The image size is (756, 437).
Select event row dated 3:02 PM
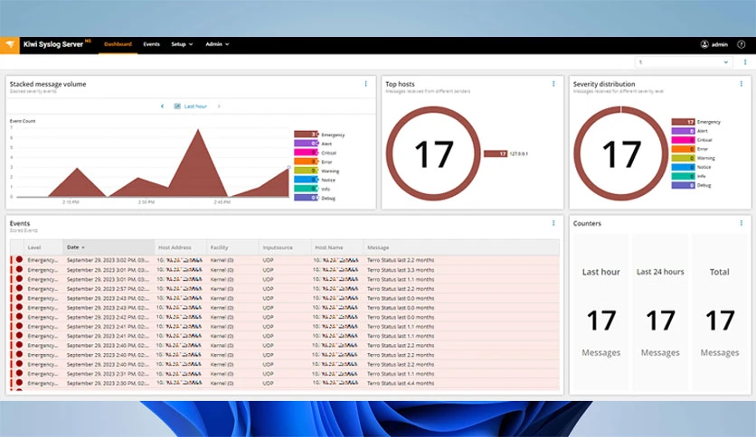(285, 260)
